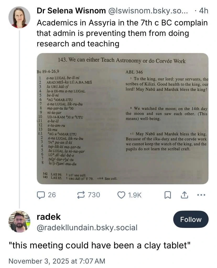Click the reply speech bubble icon
The width and height of the screenshot is (217, 268).
pos(41,195)
